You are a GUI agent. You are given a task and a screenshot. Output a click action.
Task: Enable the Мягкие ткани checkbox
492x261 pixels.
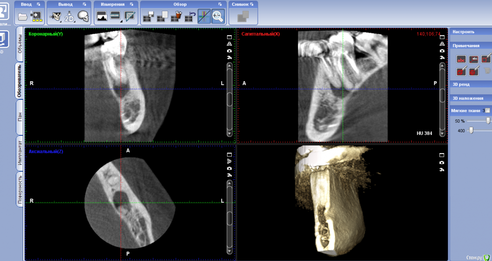click(487, 110)
